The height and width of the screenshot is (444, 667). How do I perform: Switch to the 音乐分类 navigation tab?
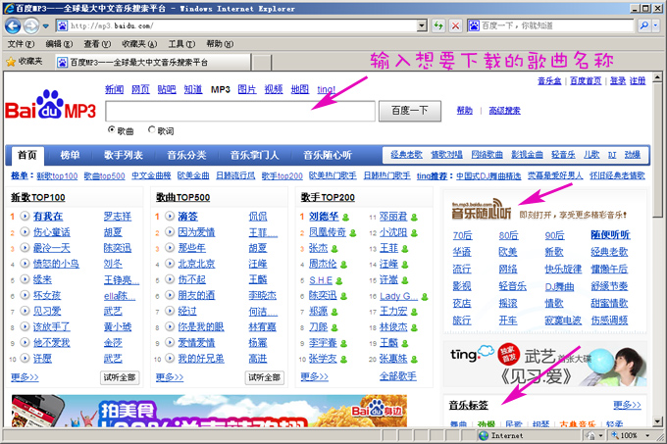(186, 155)
